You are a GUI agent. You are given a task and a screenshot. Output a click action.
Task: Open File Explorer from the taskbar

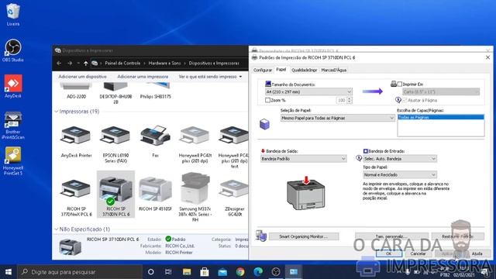coord(187,272)
